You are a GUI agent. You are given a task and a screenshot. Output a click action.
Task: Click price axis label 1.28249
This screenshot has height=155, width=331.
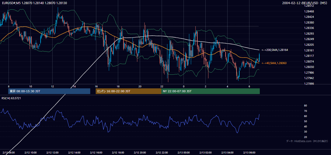[x=309, y=39]
